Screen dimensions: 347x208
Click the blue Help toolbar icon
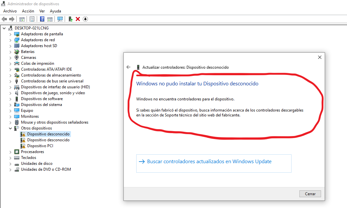pyautogui.click(x=42, y=19)
